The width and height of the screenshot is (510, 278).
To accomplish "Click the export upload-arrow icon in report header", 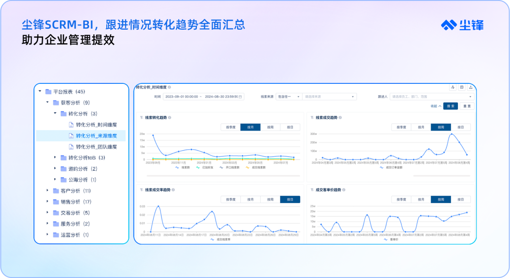I will click(x=470, y=87).
